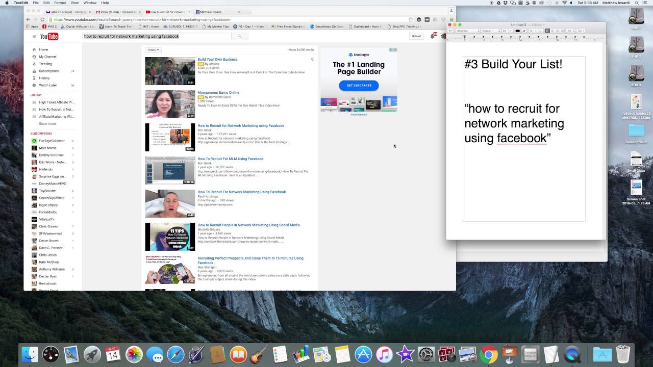Image resolution: width=653 pixels, height=367 pixels.
Task: Open the Trash in the Dock
Action: coord(623,354)
